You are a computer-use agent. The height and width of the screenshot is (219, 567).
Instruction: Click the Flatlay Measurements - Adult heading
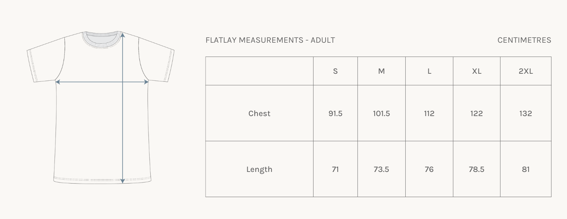(270, 40)
